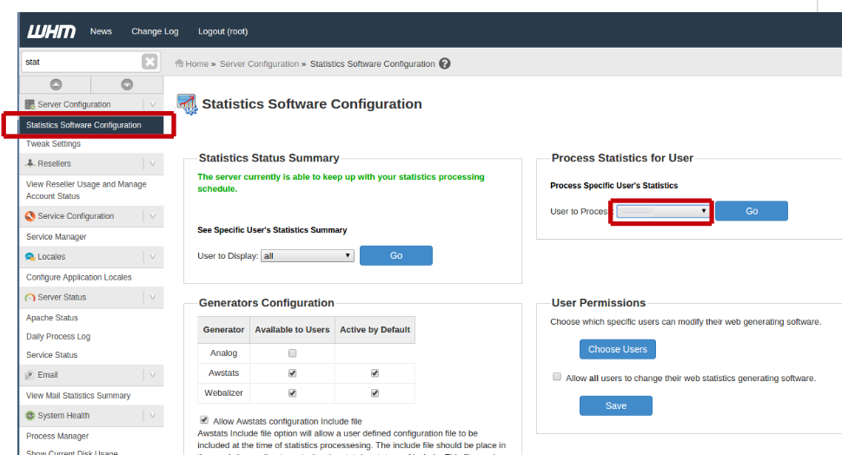Open the User to Display dropdown
This screenshot has height=455, width=842.
point(308,256)
